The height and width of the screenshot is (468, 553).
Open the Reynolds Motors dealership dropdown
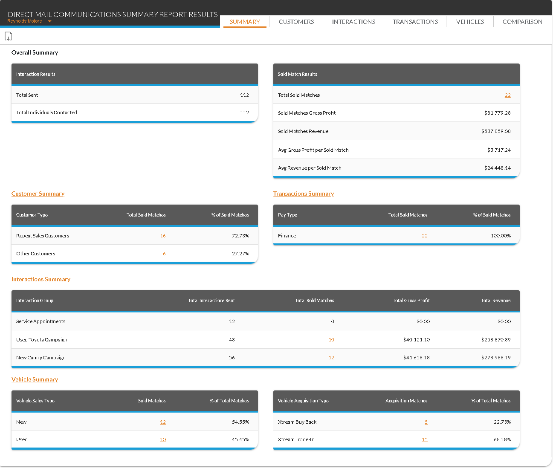click(49, 21)
